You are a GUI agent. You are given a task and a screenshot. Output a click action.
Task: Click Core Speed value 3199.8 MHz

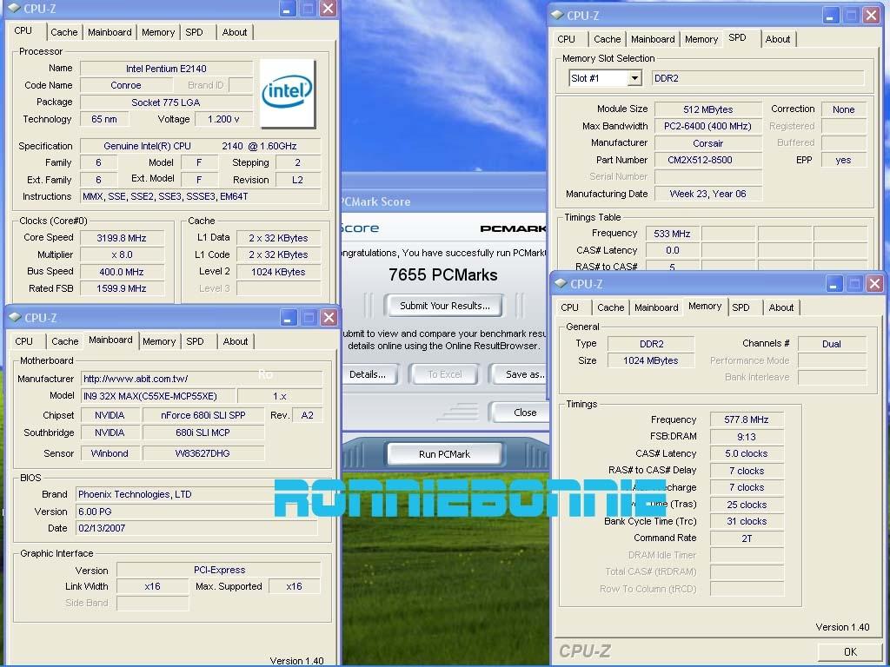click(122, 238)
